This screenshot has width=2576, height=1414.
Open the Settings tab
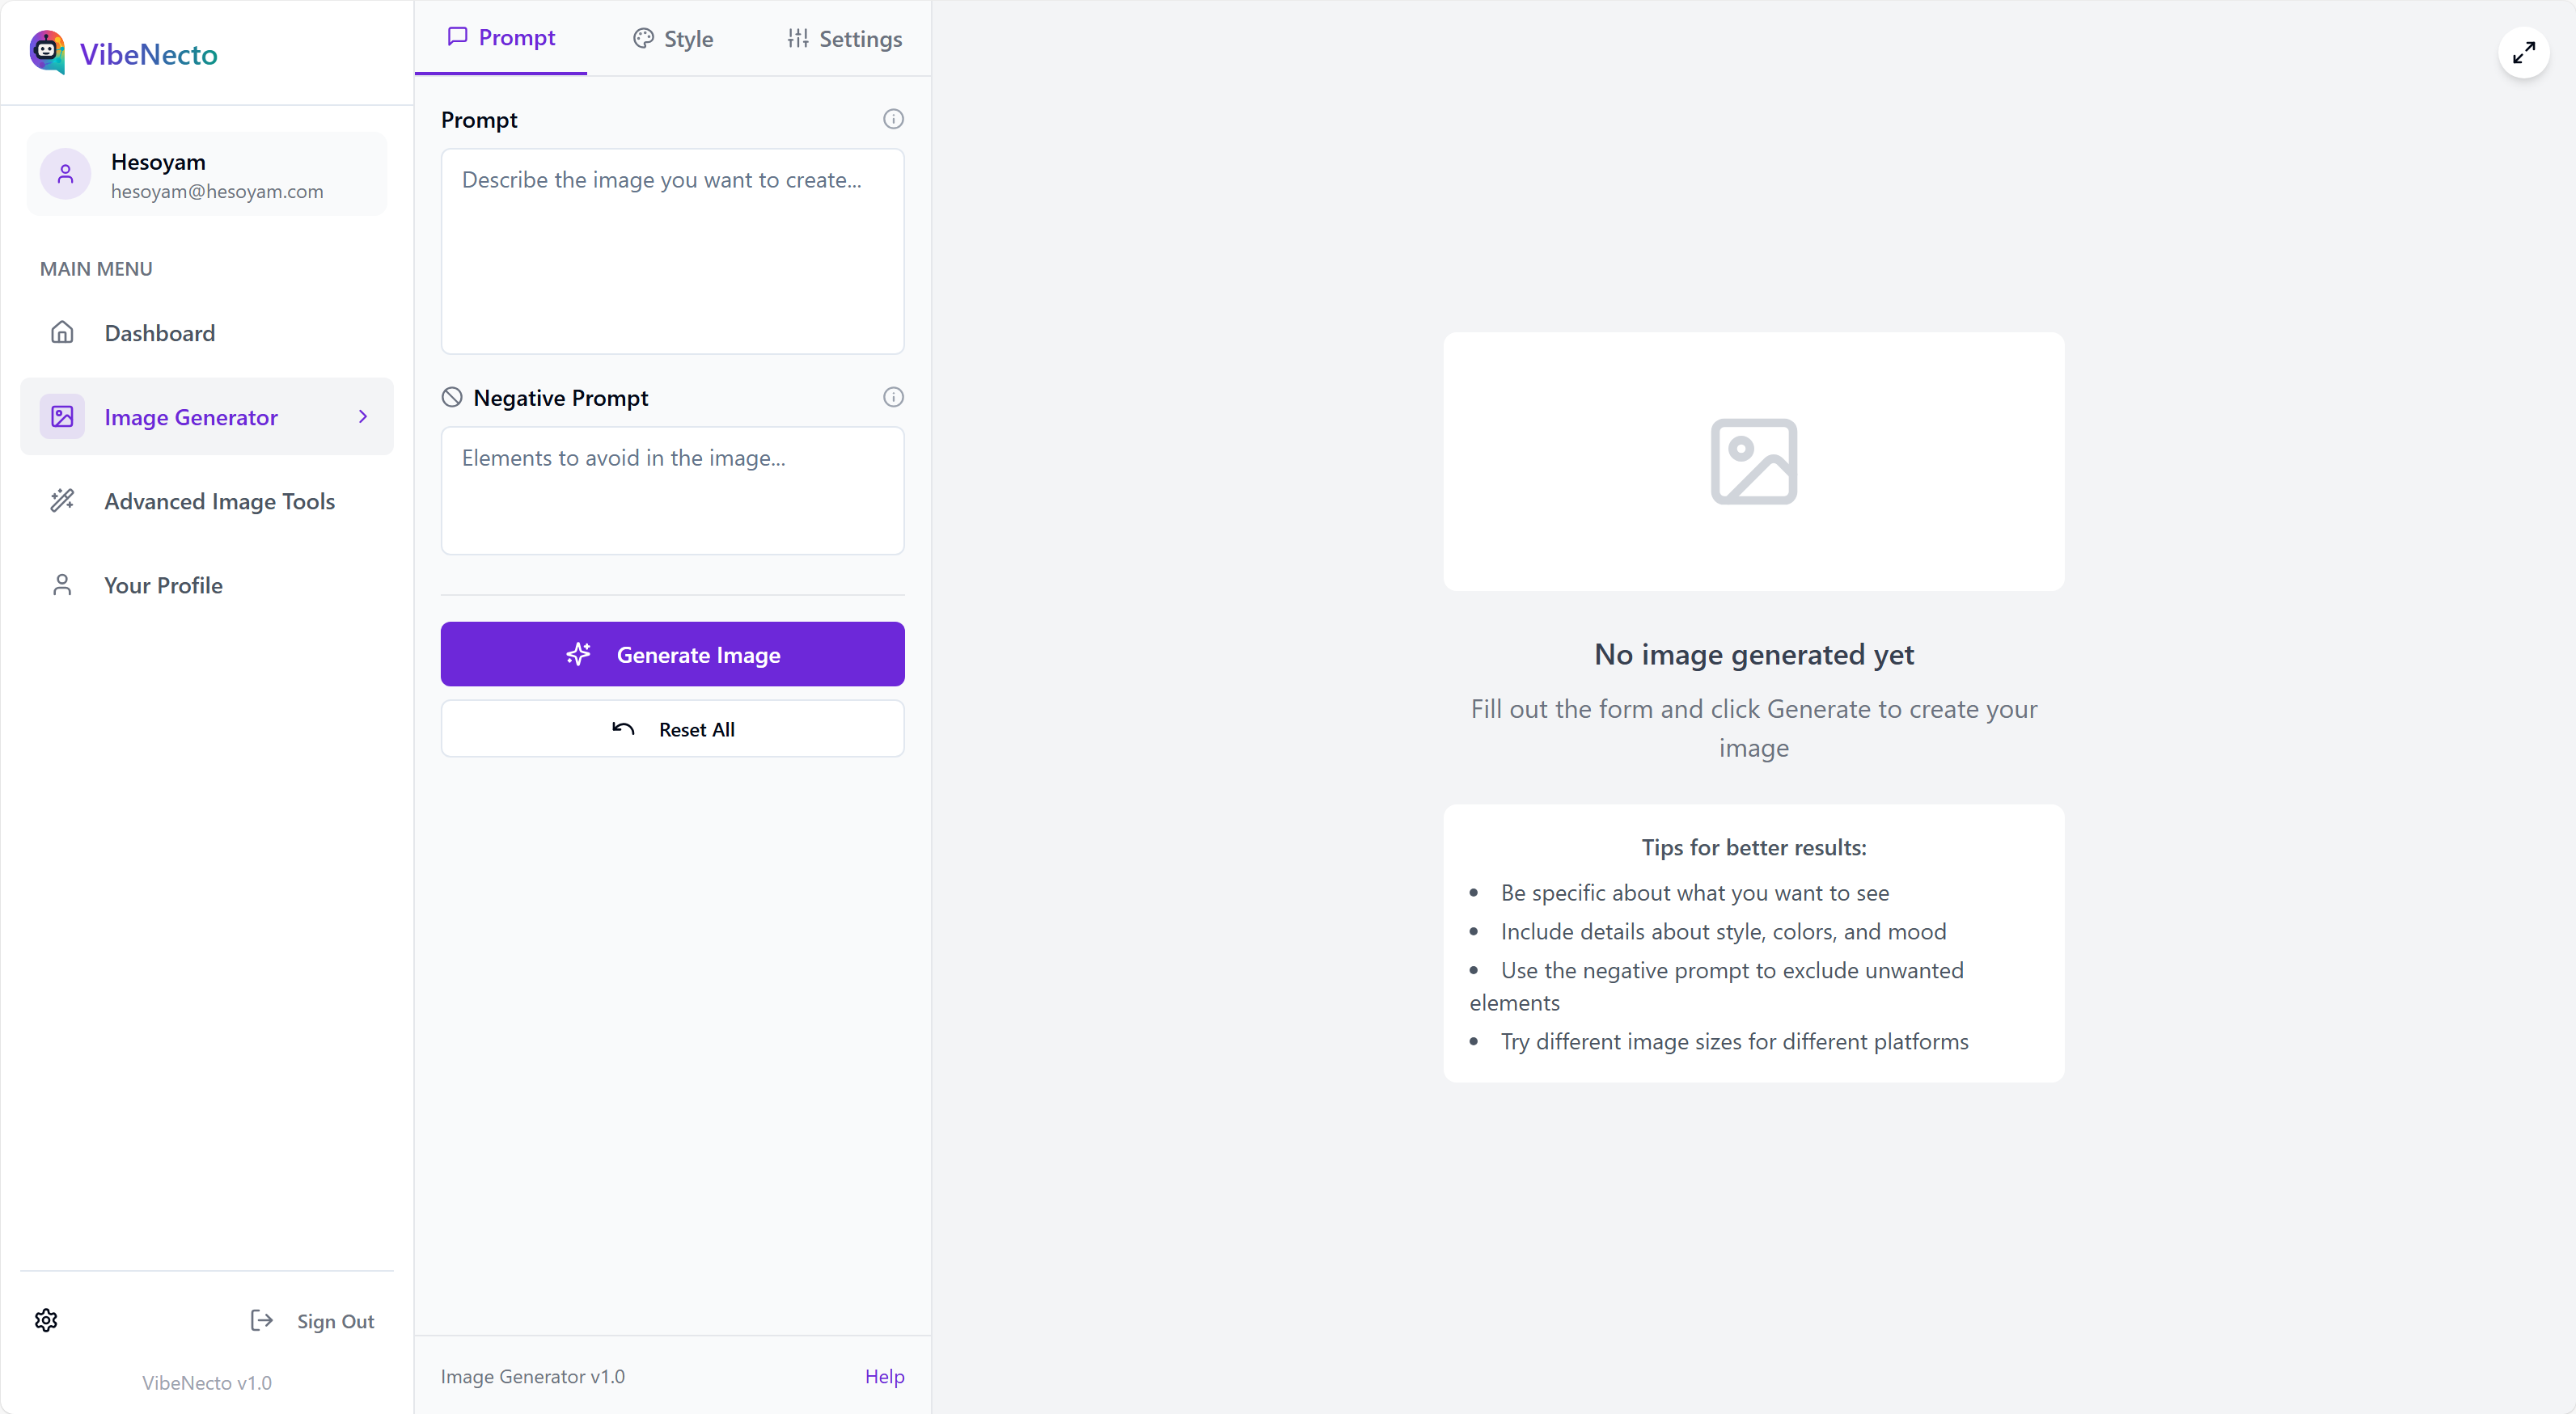[844, 39]
